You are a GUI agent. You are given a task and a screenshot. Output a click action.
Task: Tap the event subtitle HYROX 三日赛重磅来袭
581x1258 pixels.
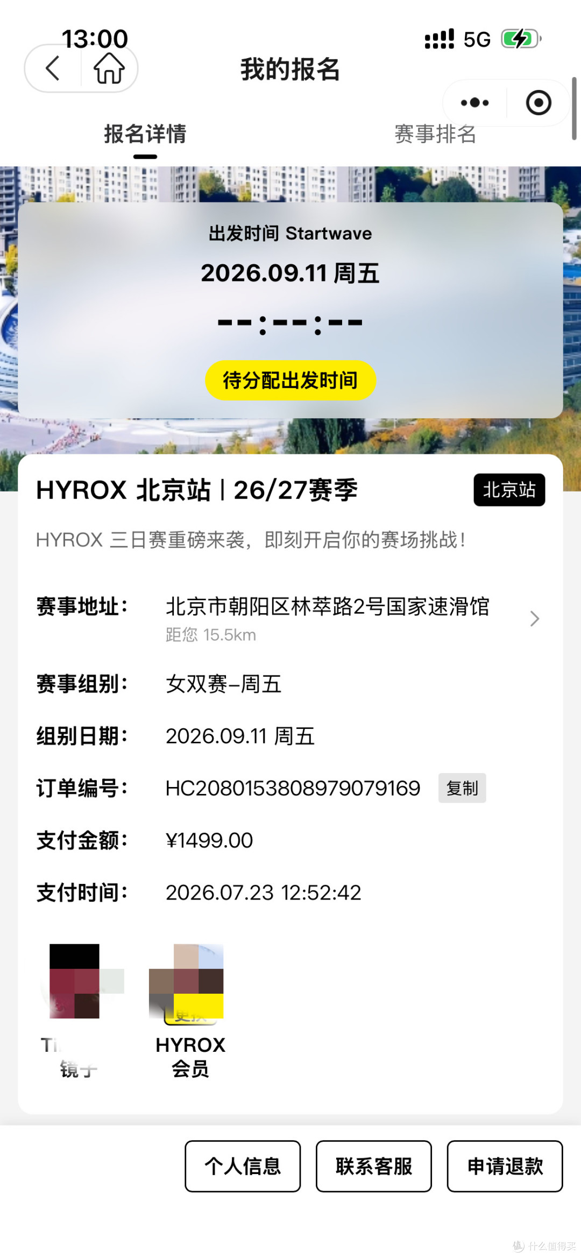coord(251,540)
